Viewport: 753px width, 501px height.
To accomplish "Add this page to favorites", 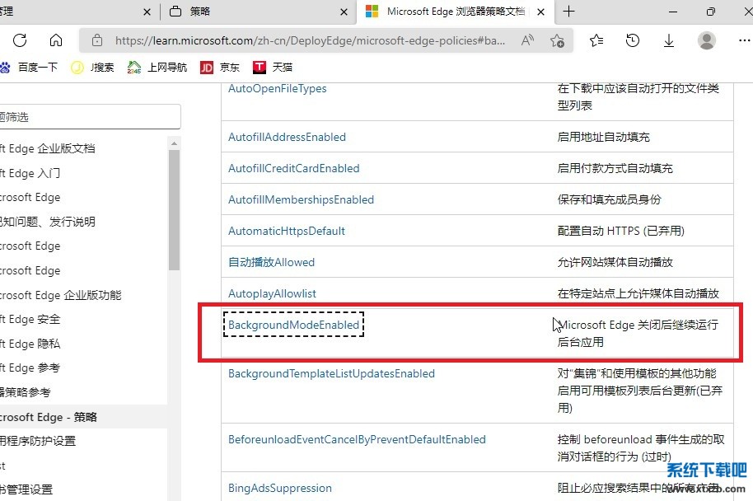I will [557, 40].
